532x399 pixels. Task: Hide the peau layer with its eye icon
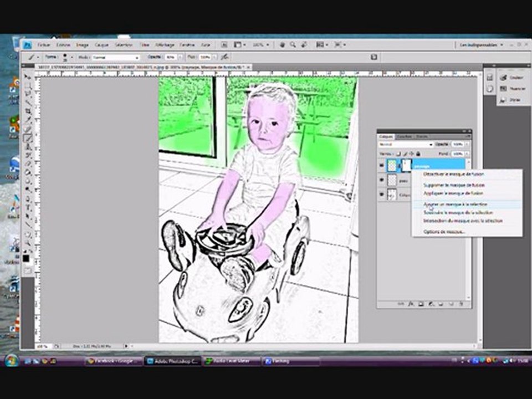382,180
